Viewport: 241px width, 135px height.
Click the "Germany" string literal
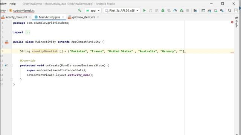(x=168, y=51)
